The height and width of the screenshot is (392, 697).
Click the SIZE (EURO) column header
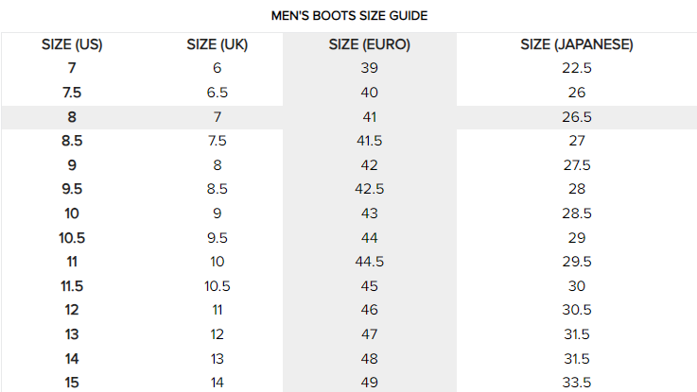(x=369, y=44)
